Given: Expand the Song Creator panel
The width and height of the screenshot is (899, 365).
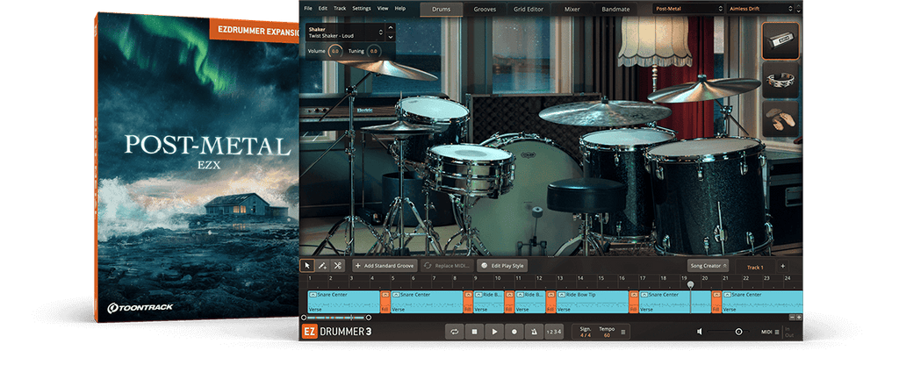Looking at the screenshot, I should [x=708, y=266].
